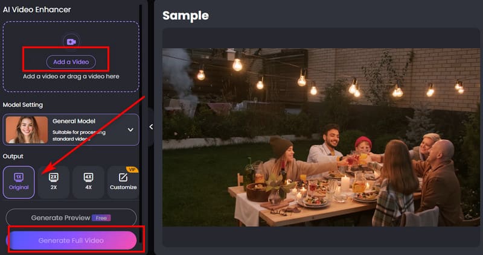Open the General Model selector box
The width and height of the screenshot is (483, 255).
71,130
